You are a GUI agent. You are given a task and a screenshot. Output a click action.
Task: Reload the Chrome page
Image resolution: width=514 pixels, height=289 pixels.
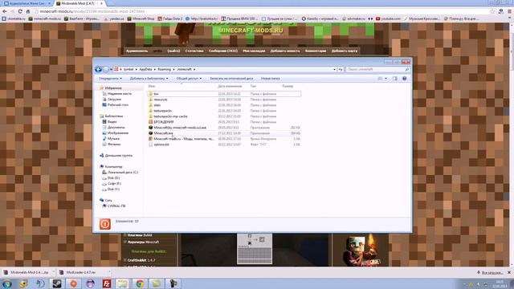click(x=20, y=11)
